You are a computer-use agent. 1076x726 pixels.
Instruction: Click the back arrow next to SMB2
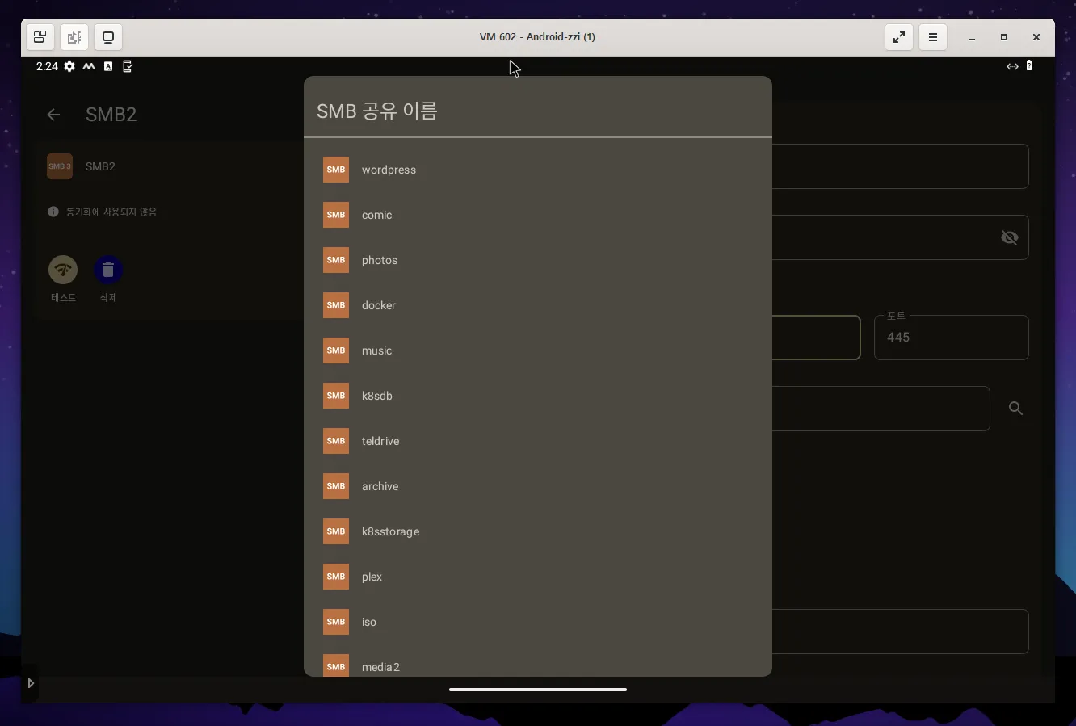click(x=53, y=115)
